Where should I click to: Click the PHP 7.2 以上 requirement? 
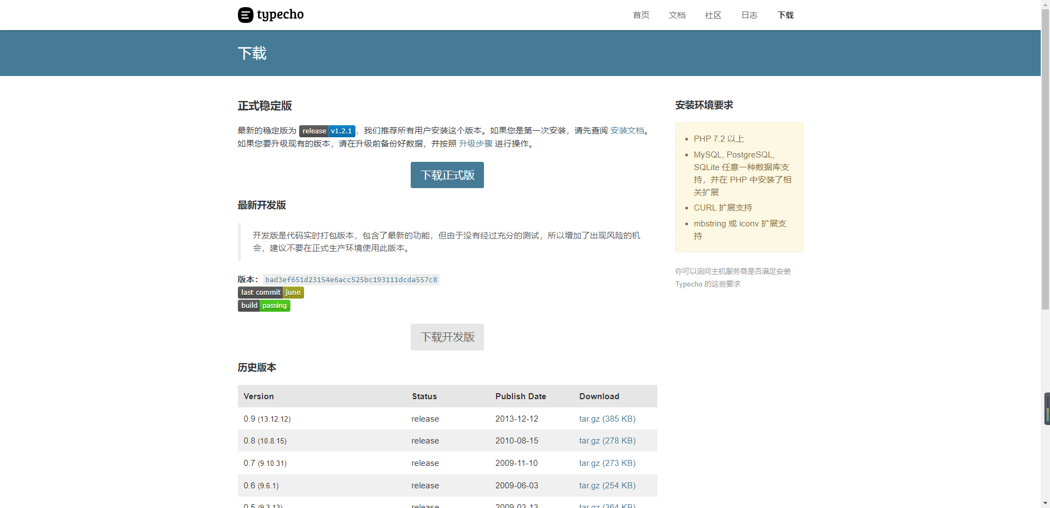(x=719, y=139)
